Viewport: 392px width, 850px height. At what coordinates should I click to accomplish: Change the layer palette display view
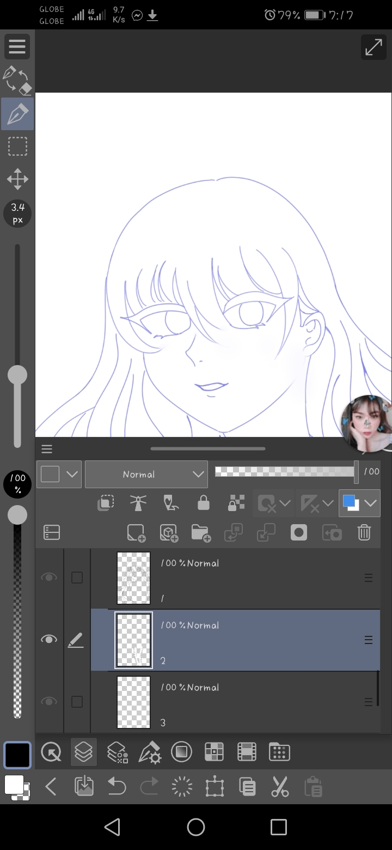[x=52, y=532]
